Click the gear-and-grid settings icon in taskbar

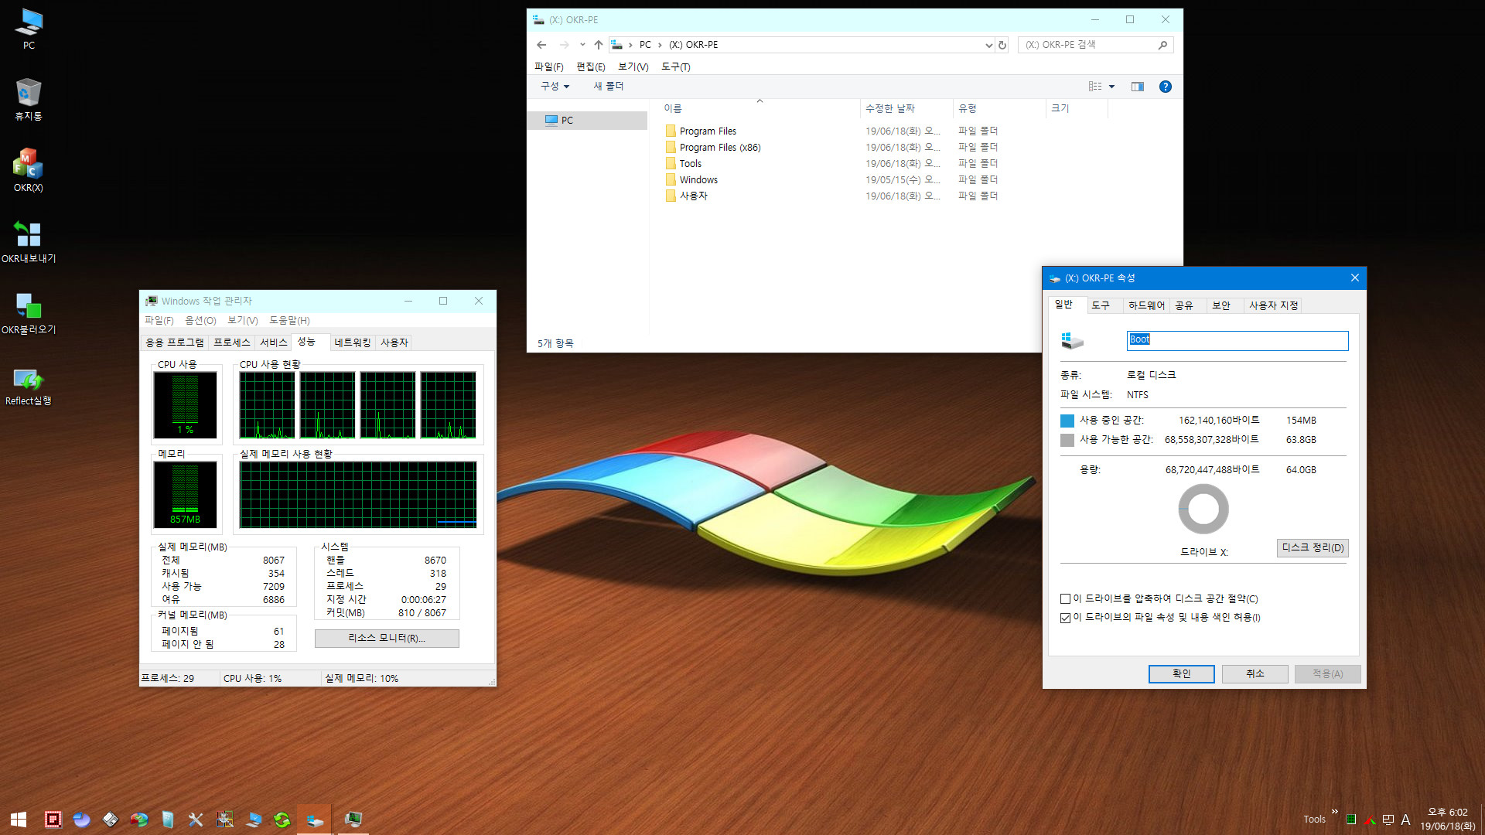[224, 820]
